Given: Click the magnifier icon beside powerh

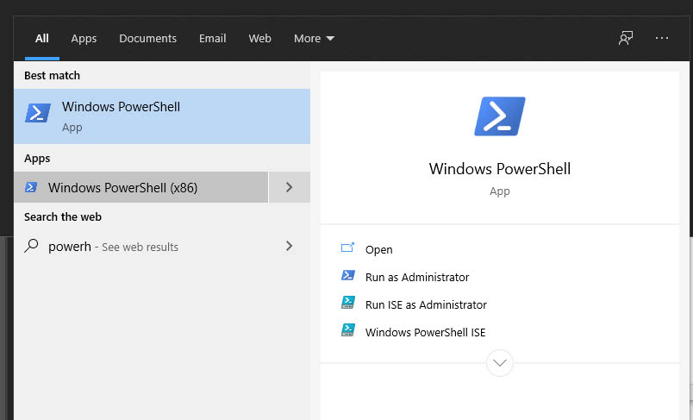Looking at the screenshot, I should [x=31, y=246].
